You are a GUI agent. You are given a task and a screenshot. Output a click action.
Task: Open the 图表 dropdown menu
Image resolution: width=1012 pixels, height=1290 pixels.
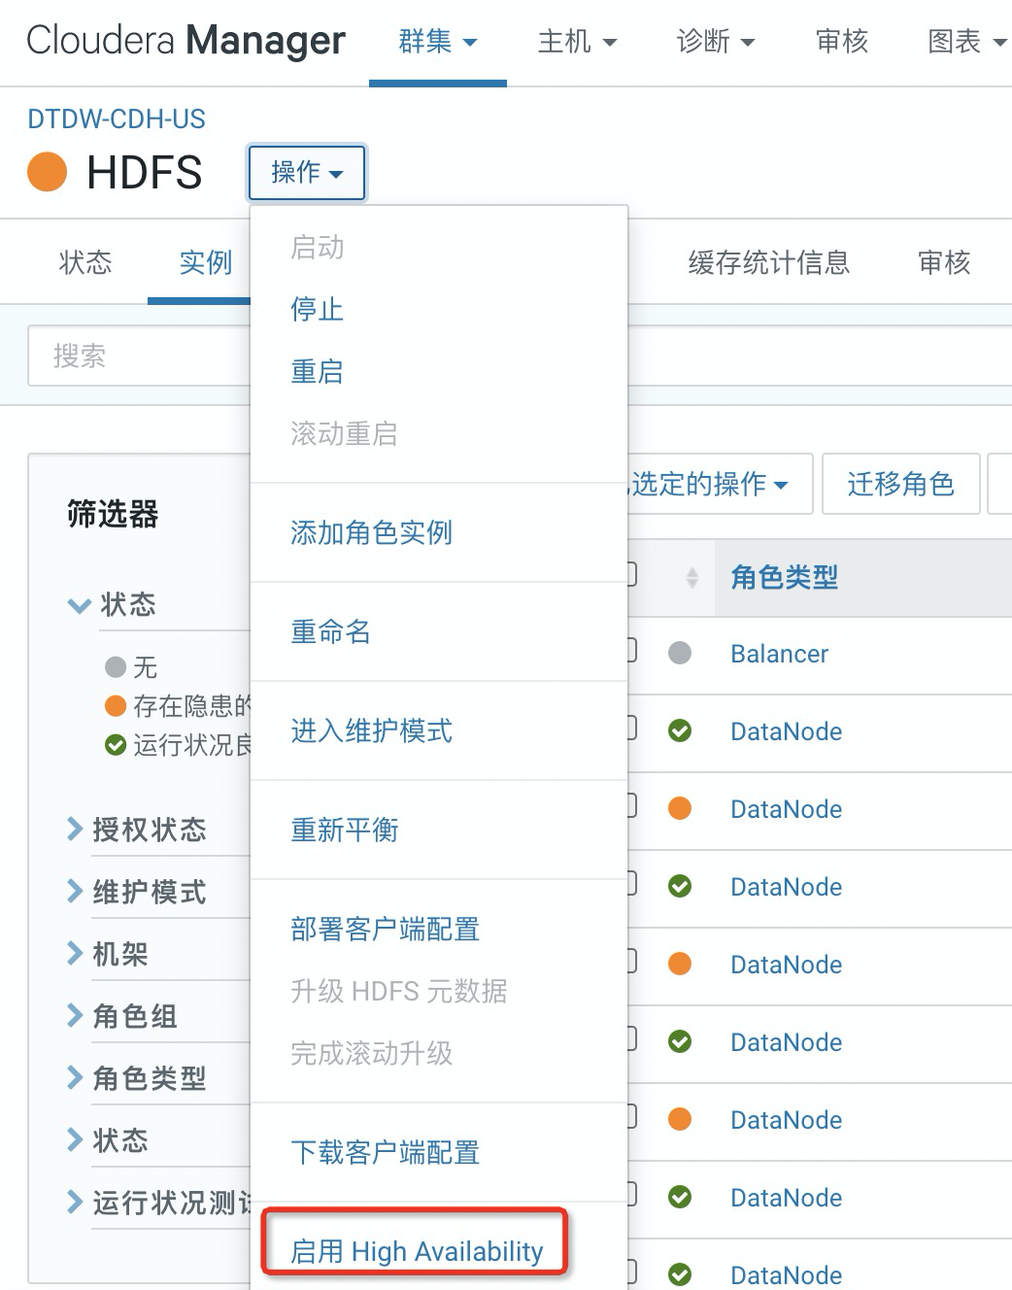[967, 42]
